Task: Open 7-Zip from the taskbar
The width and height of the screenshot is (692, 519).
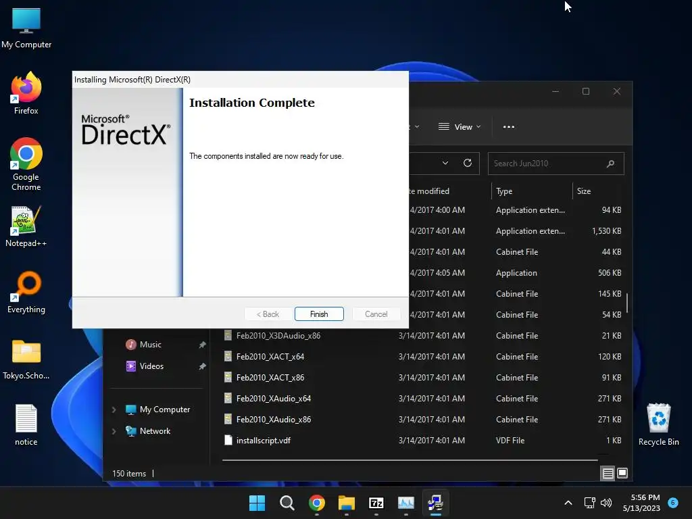Action: [x=376, y=503]
